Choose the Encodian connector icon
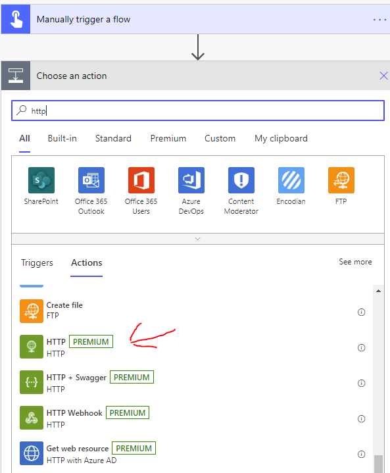390x473 pixels. pos(291,180)
